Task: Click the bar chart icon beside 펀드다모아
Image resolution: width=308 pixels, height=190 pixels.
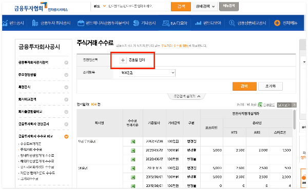Action: click(198, 23)
